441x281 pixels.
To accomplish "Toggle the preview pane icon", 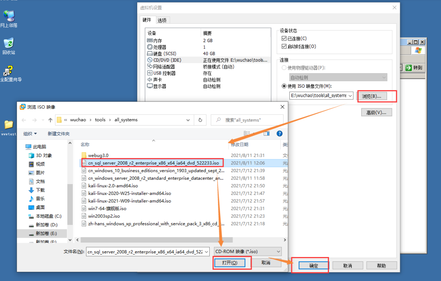I will (x=267, y=134).
